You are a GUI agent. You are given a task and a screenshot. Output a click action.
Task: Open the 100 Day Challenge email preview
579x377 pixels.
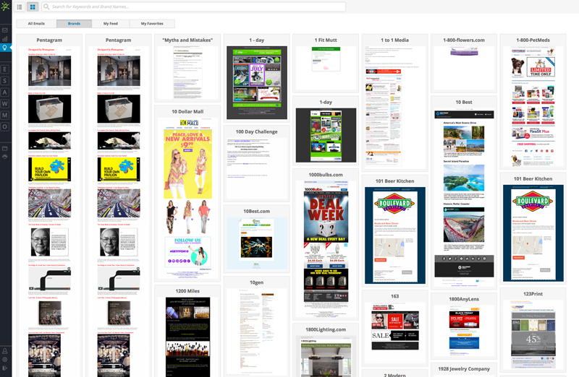pyautogui.click(x=257, y=168)
